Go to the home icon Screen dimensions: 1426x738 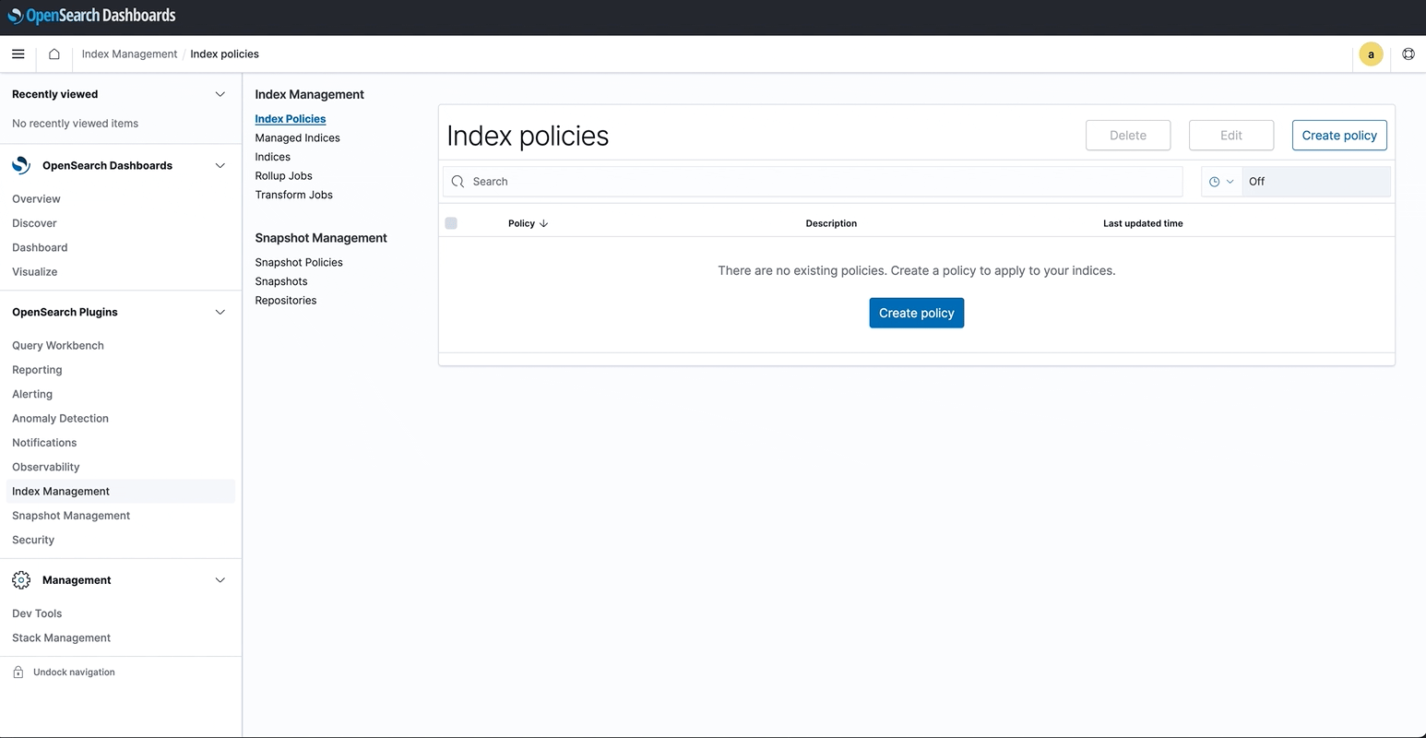pos(54,54)
